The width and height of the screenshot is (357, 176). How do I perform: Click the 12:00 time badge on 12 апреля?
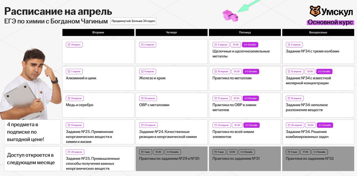click(x=310, y=71)
